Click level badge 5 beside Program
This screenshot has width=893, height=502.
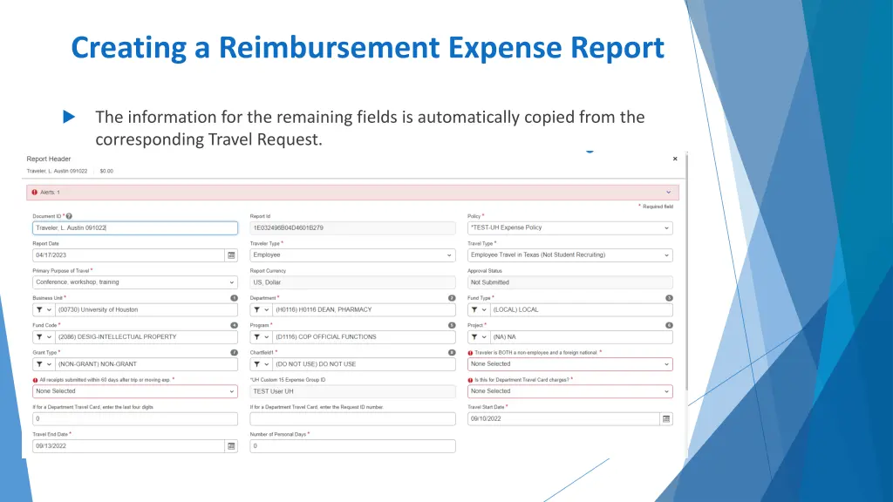(452, 326)
